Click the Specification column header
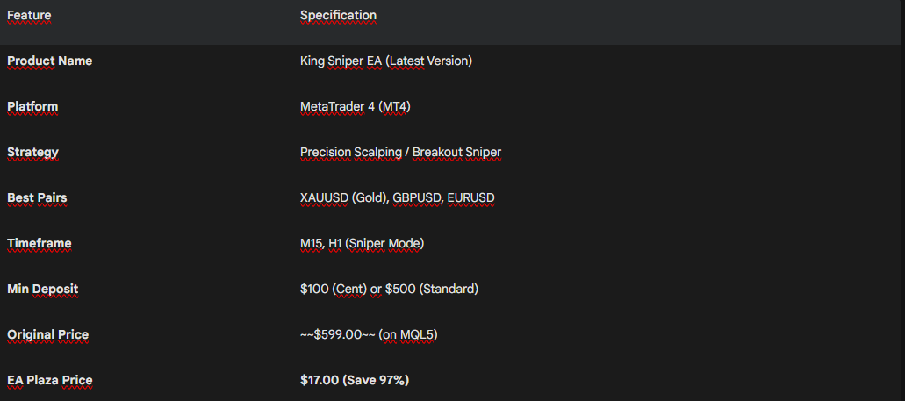 (x=338, y=16)
